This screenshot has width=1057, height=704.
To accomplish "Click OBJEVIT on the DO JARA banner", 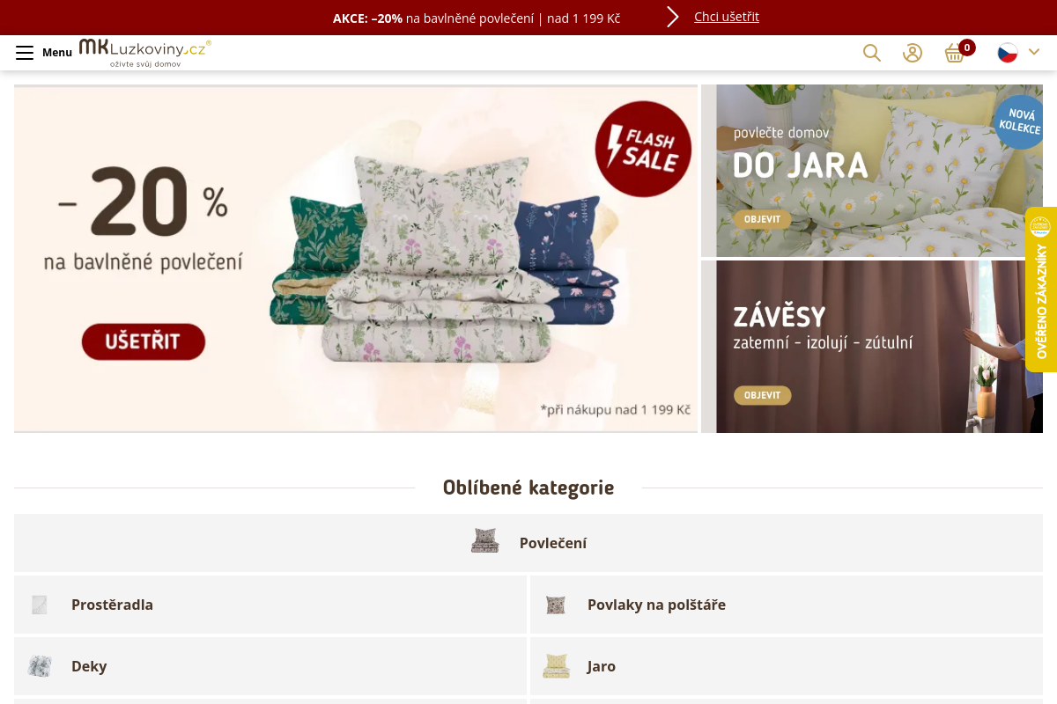I will 763,219.
